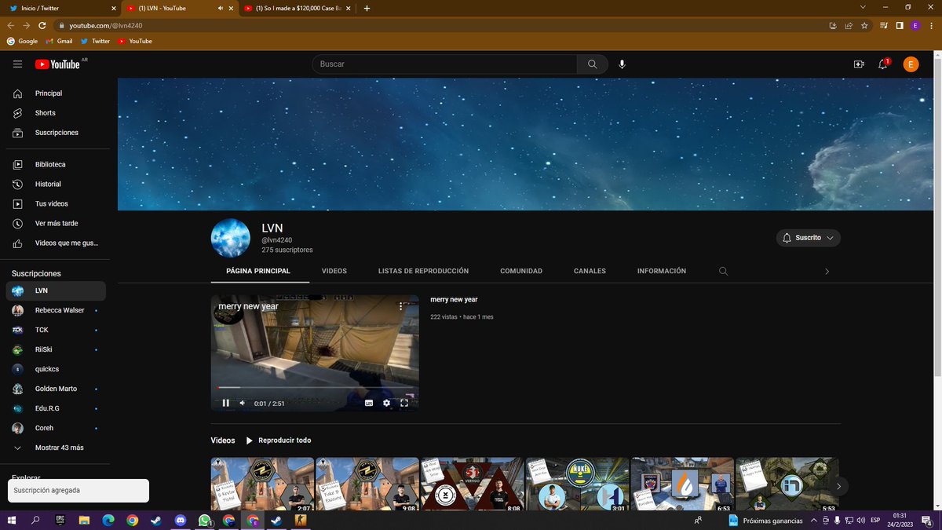Open the CANALES tab

click(590, 271)
